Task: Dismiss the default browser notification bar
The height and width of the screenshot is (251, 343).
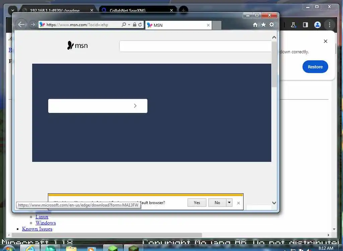Action: click(238, 203)
